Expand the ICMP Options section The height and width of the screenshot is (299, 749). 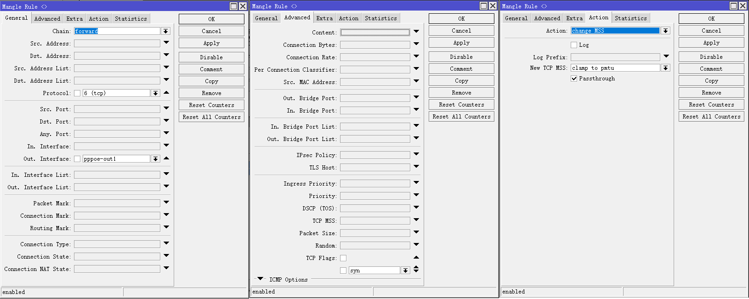(x=261, y=279)
